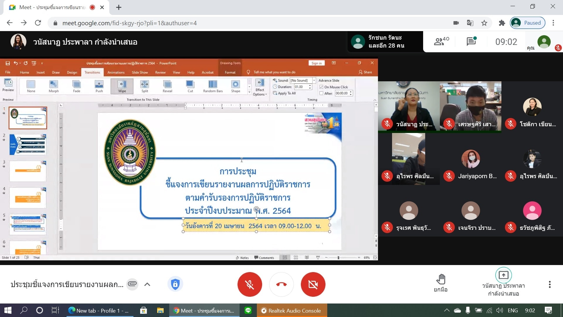This screenshot has width=563, height=317.
Task: Click the presenting screen button
Action: (x=503, y=275)
